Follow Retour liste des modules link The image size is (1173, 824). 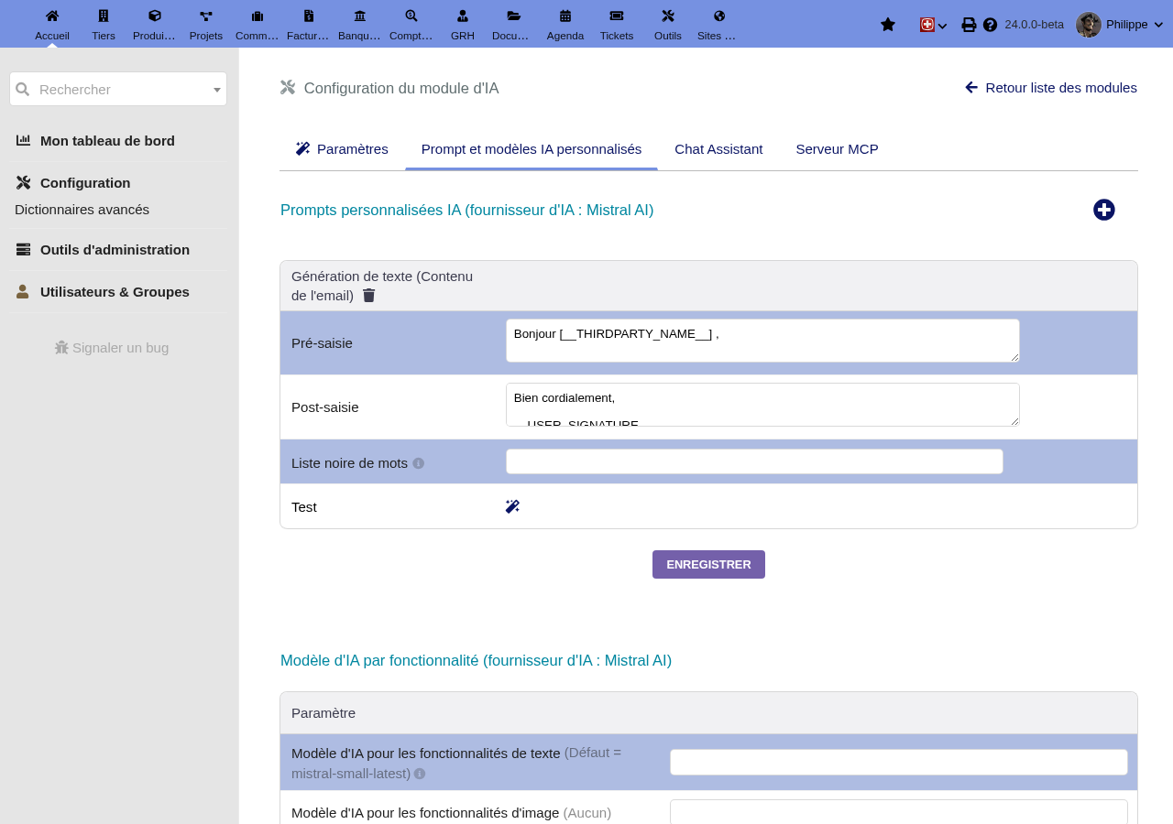tap(1051, 88)
